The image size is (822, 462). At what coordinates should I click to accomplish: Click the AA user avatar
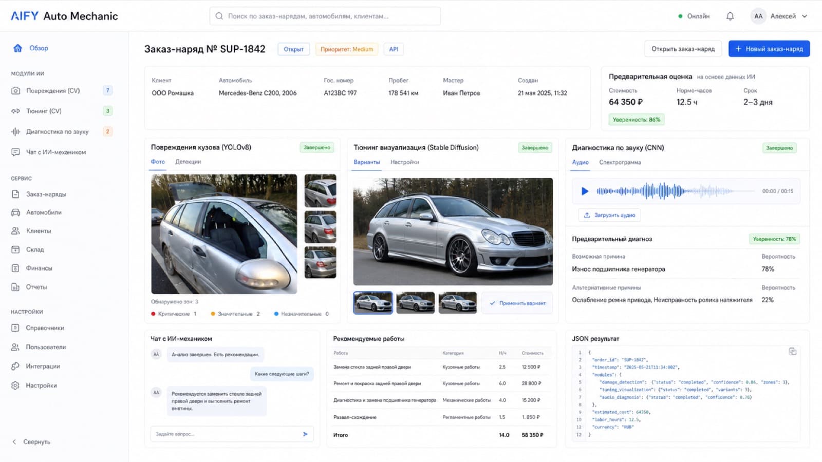(758, 16)
